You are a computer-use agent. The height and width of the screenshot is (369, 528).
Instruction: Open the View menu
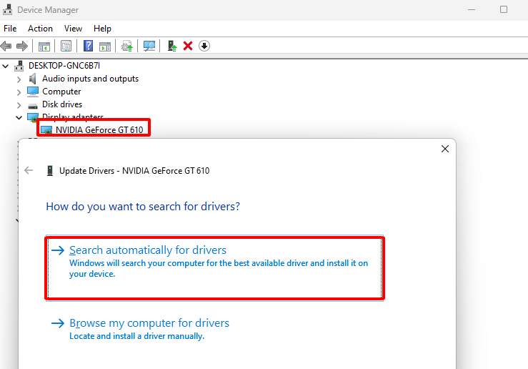tap(73, 29)
